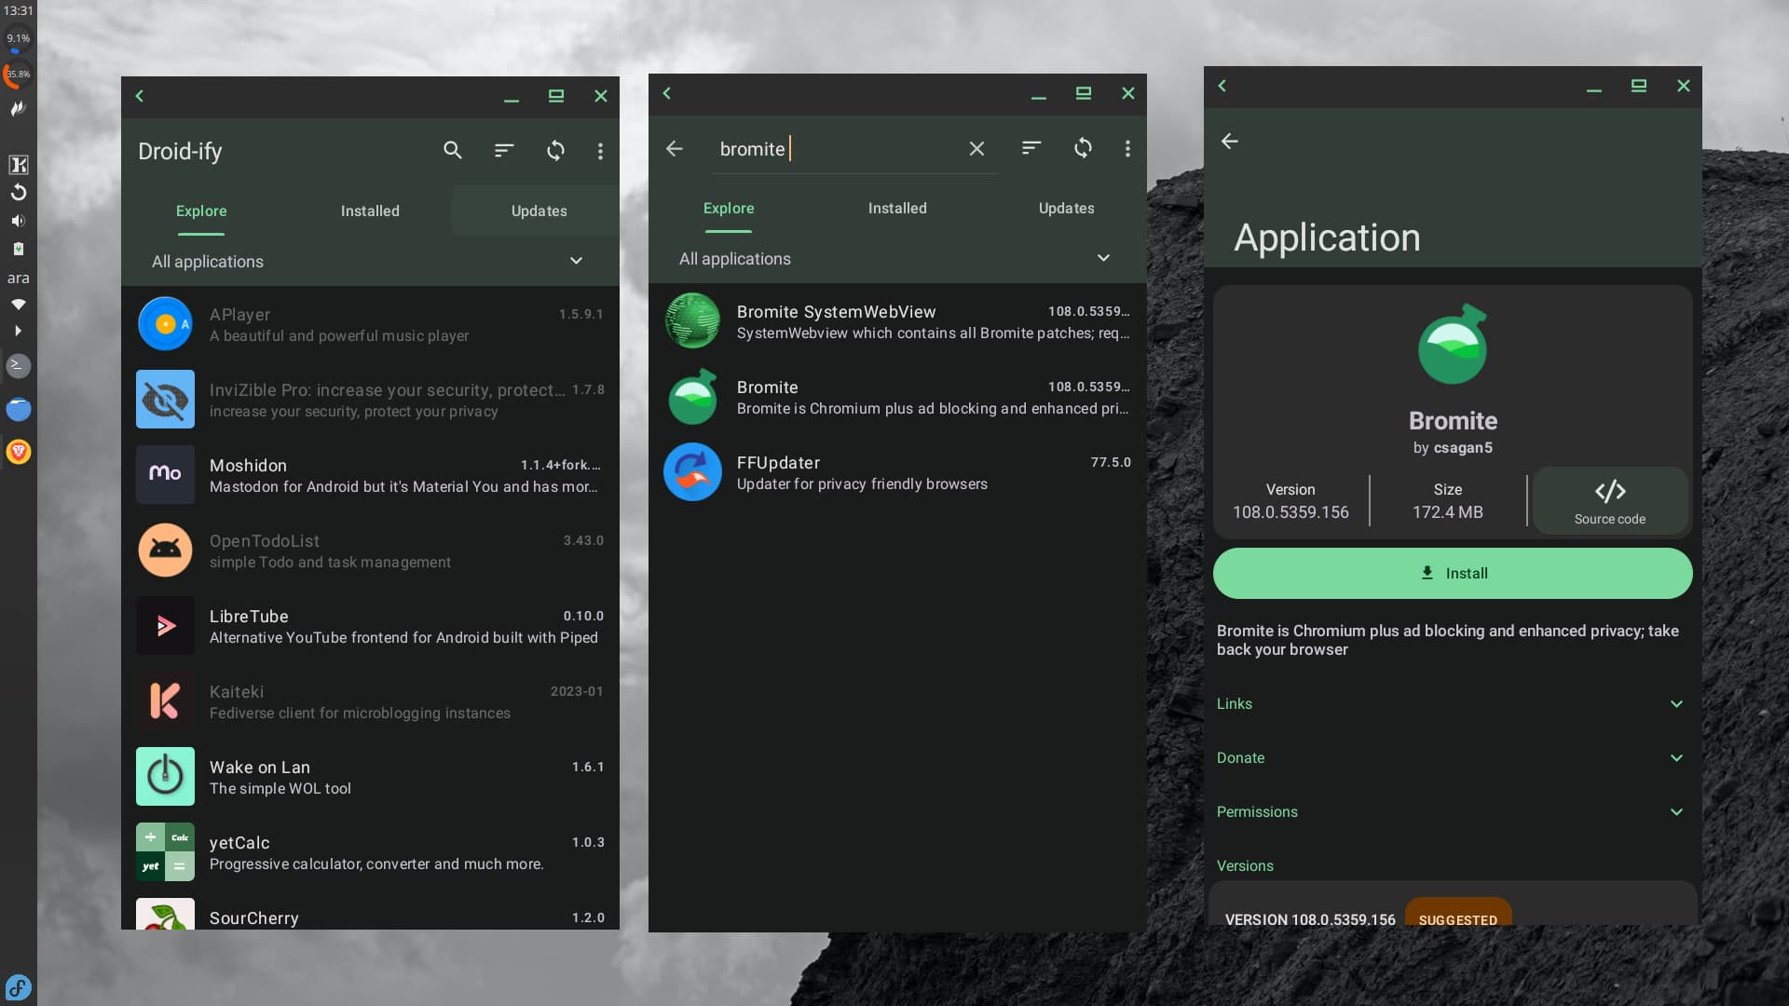Click search icon in Droid-ify header
This screenshot has height=1006, width=1789.
tap(452, 151)
